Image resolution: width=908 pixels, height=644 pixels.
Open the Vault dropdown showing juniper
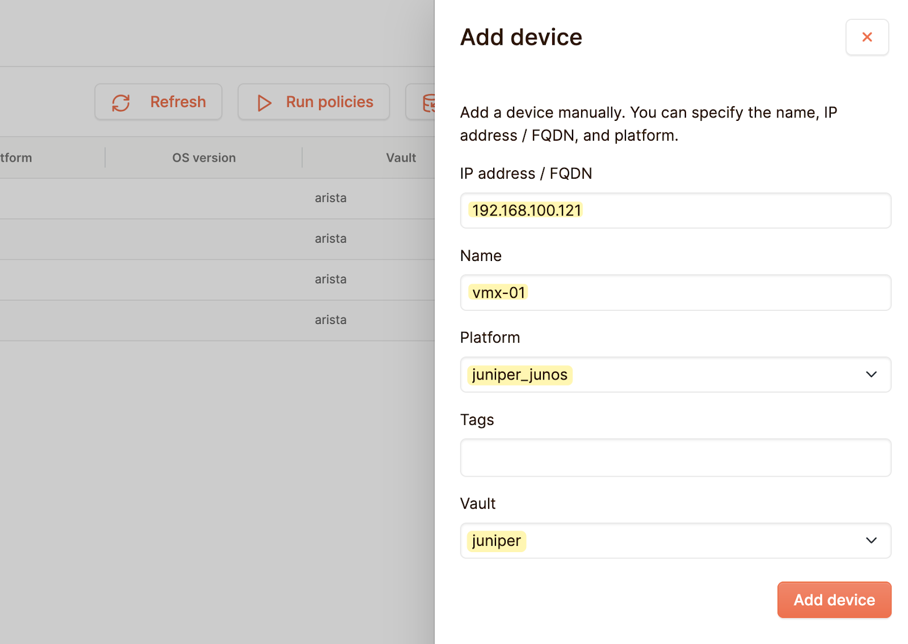(x=675, y=541)
